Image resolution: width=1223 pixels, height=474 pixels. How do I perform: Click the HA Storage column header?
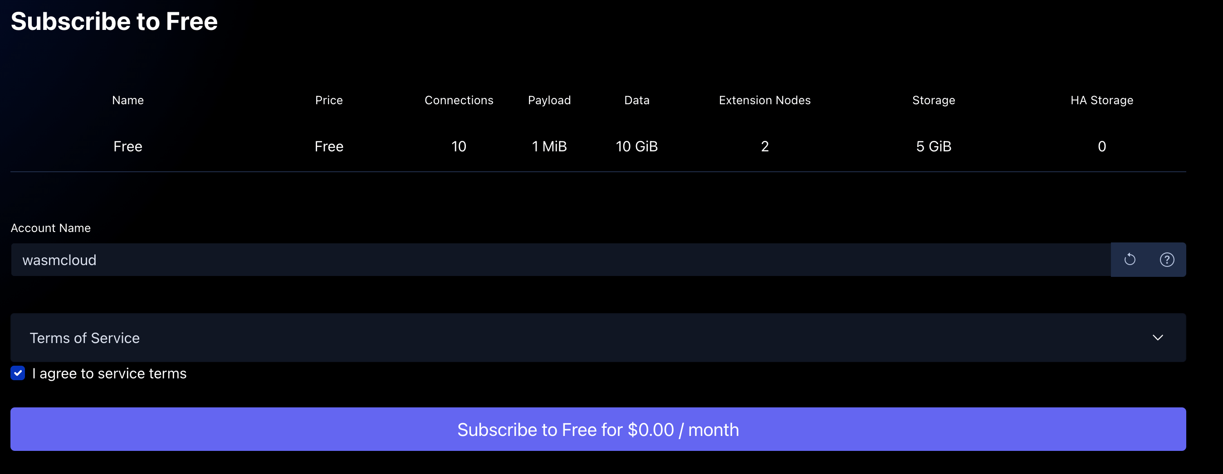[1101, 100]
